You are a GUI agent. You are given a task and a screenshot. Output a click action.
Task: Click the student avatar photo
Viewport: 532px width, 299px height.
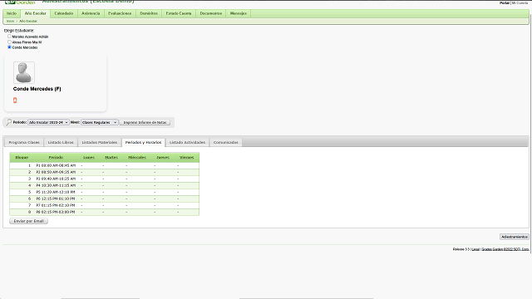pyautogui.click(x=24, y=72)
